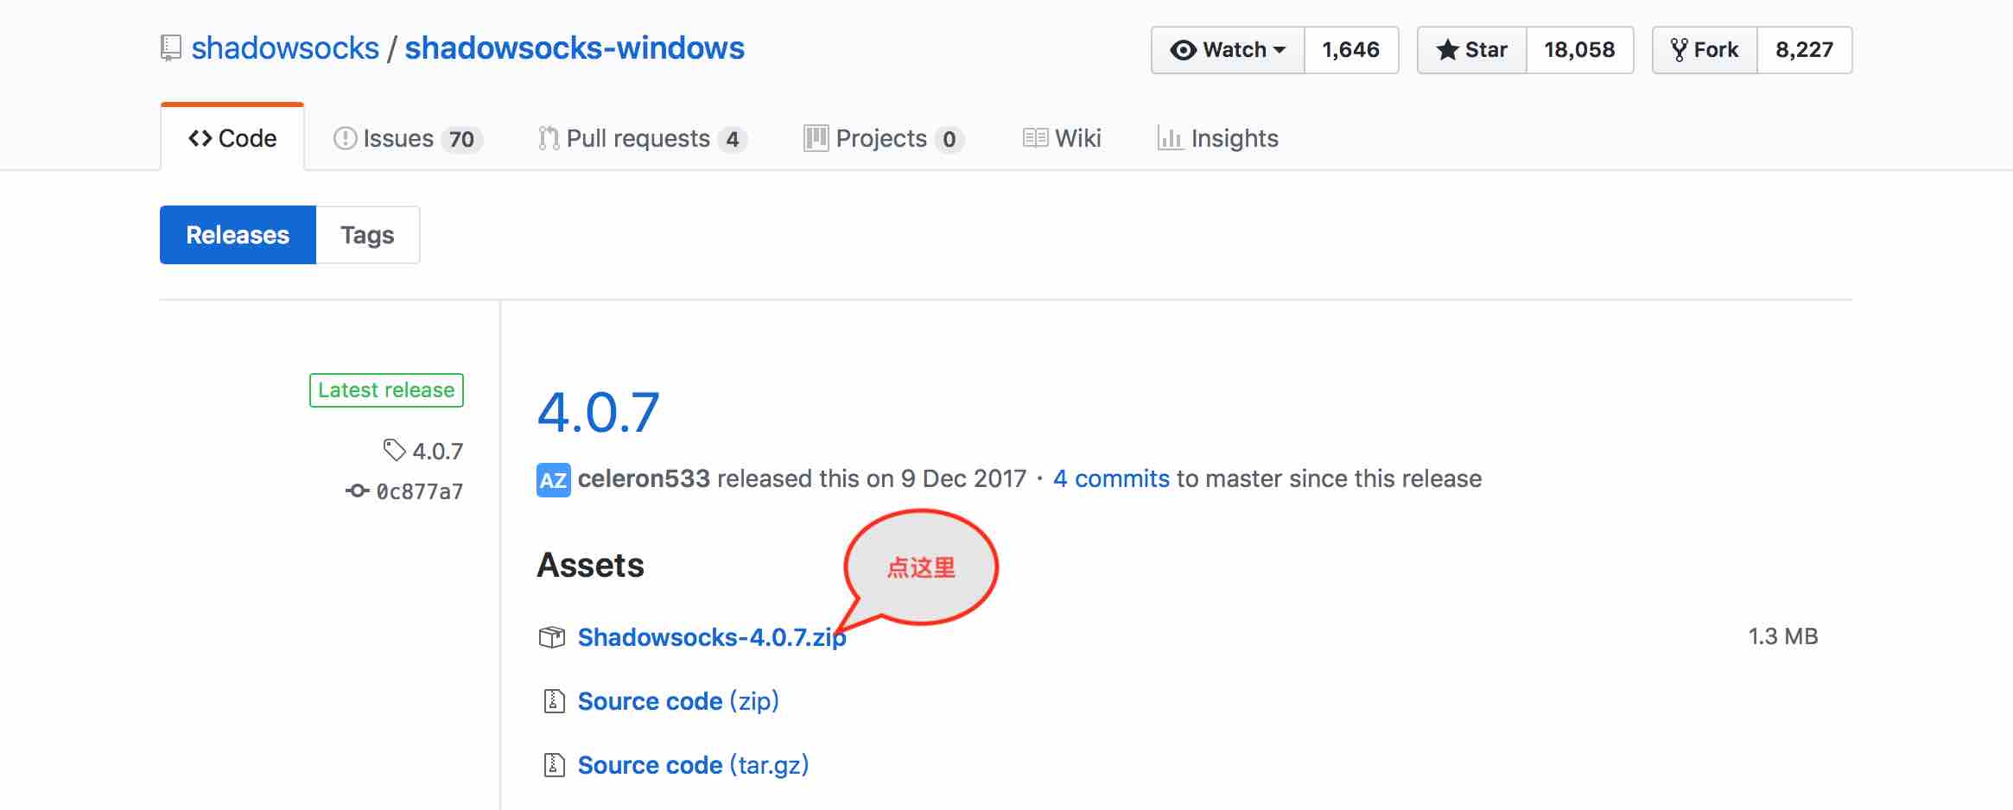The height and width of the screenshot is (810, 2013).
Task: Download Source code (zip)
Action: 678,701
